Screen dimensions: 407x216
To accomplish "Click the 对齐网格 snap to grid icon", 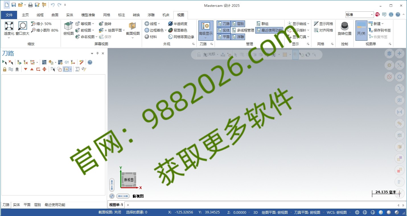I will (316, 30).
